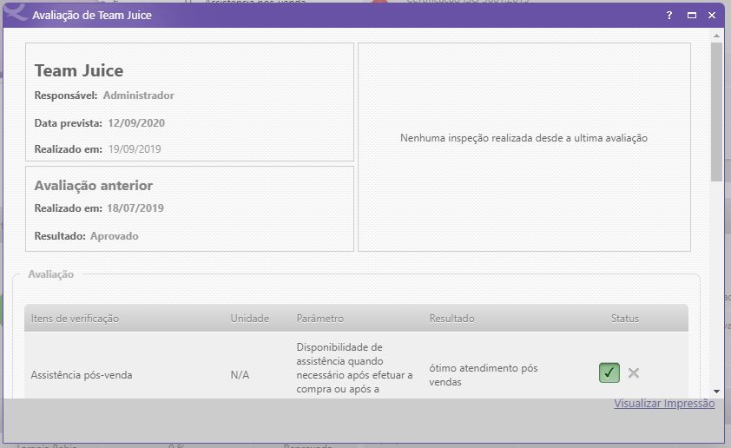Screen dimensions: 731x448
Task: Click the result text 'ótimo atendimento pós vendas'
Action: (x=484, y=375)
